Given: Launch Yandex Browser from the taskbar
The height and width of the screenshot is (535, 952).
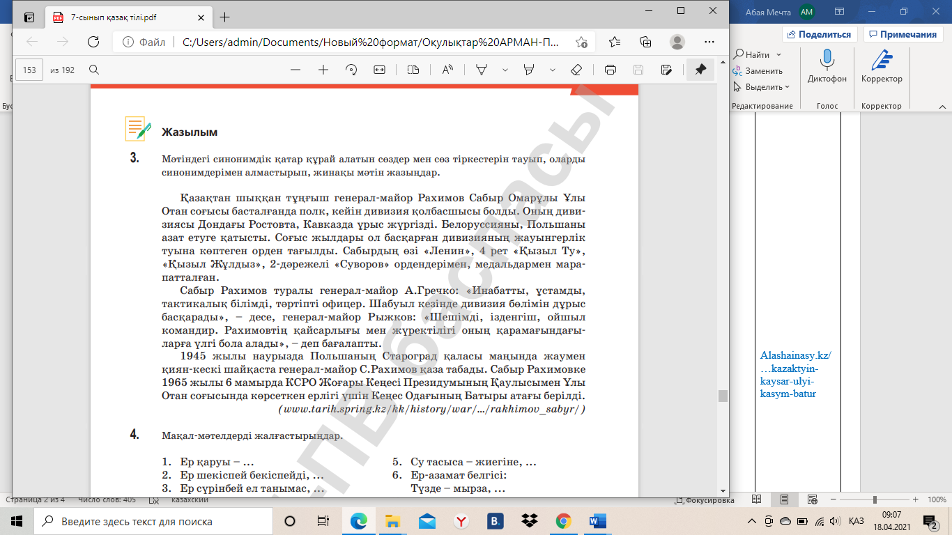Looking at the screenshot, I should click(x=461, y=521).
